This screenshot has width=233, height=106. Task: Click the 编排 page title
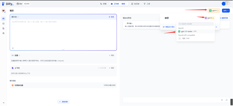[x=12, y=11]
